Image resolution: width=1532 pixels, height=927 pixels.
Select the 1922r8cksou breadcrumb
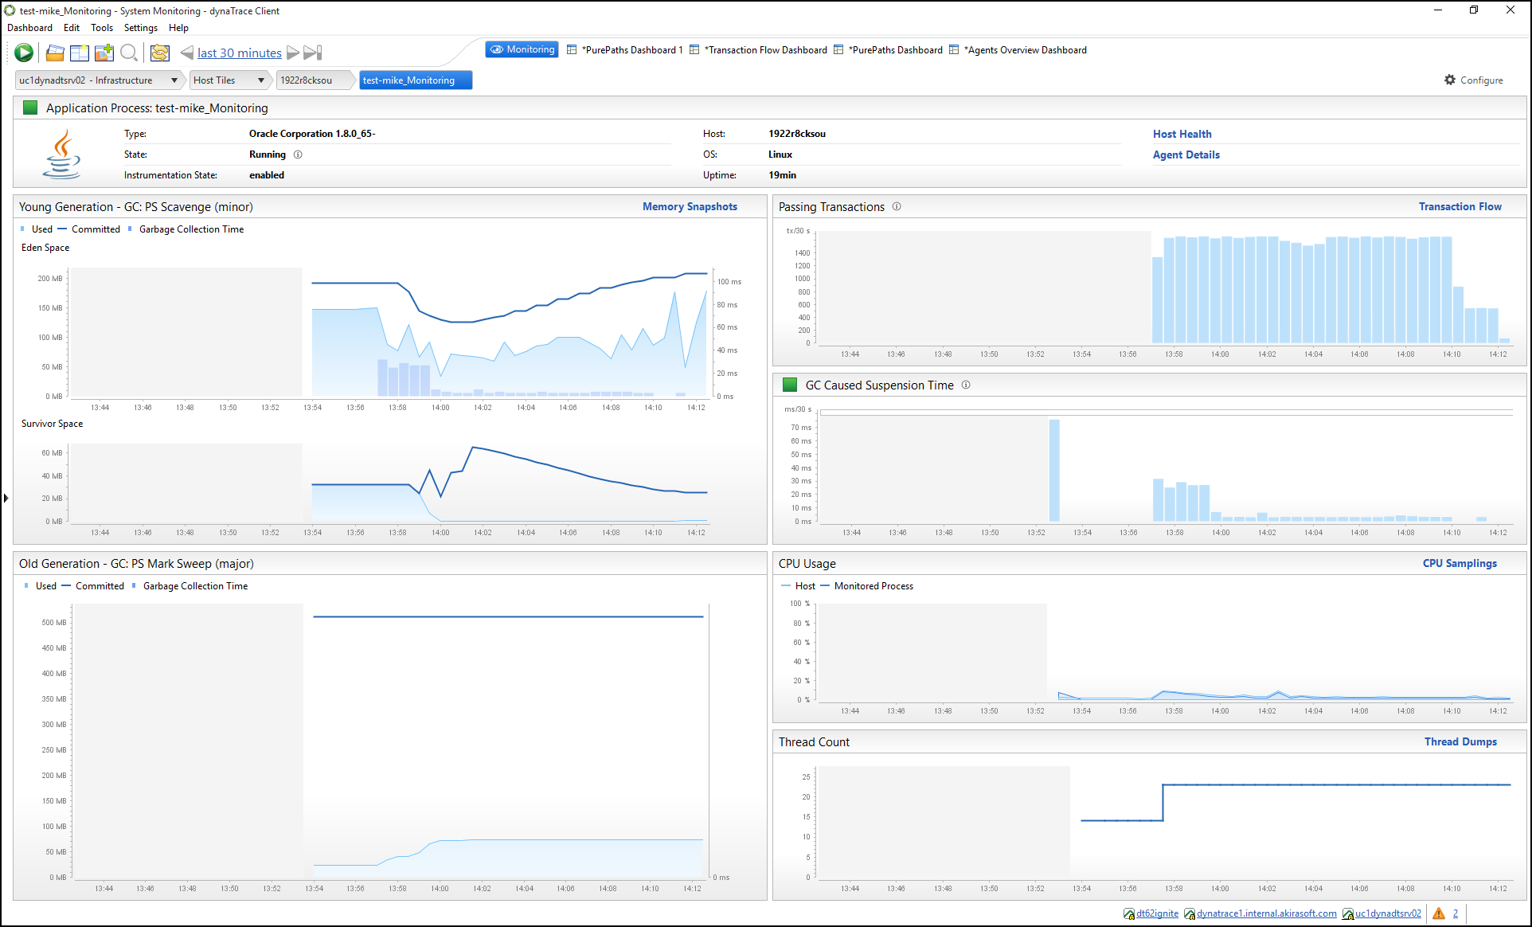tap(313, 80)
